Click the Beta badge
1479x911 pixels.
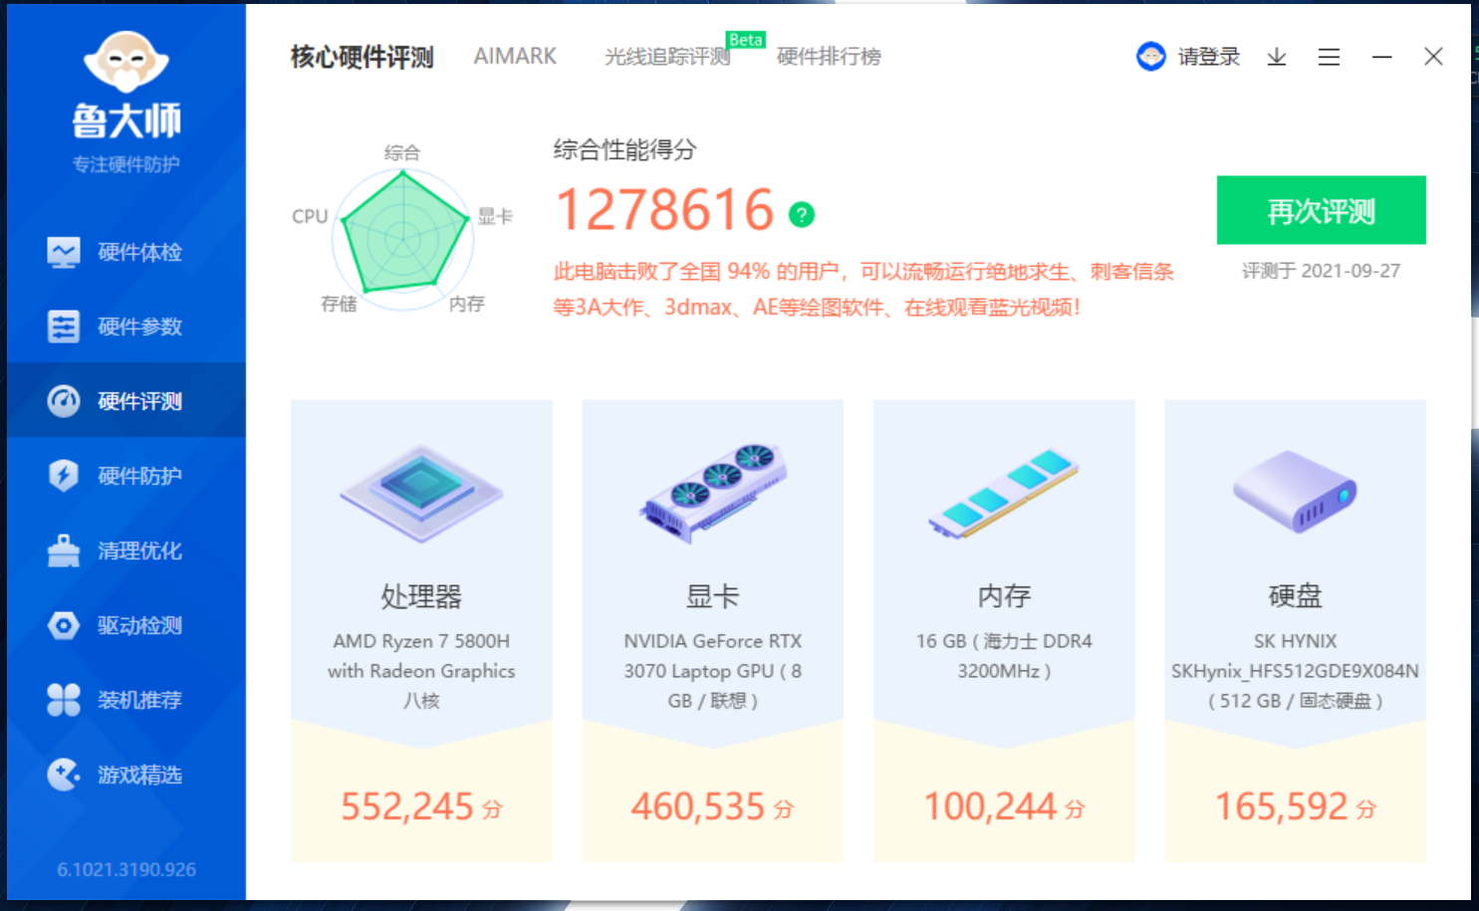point(745,40)
